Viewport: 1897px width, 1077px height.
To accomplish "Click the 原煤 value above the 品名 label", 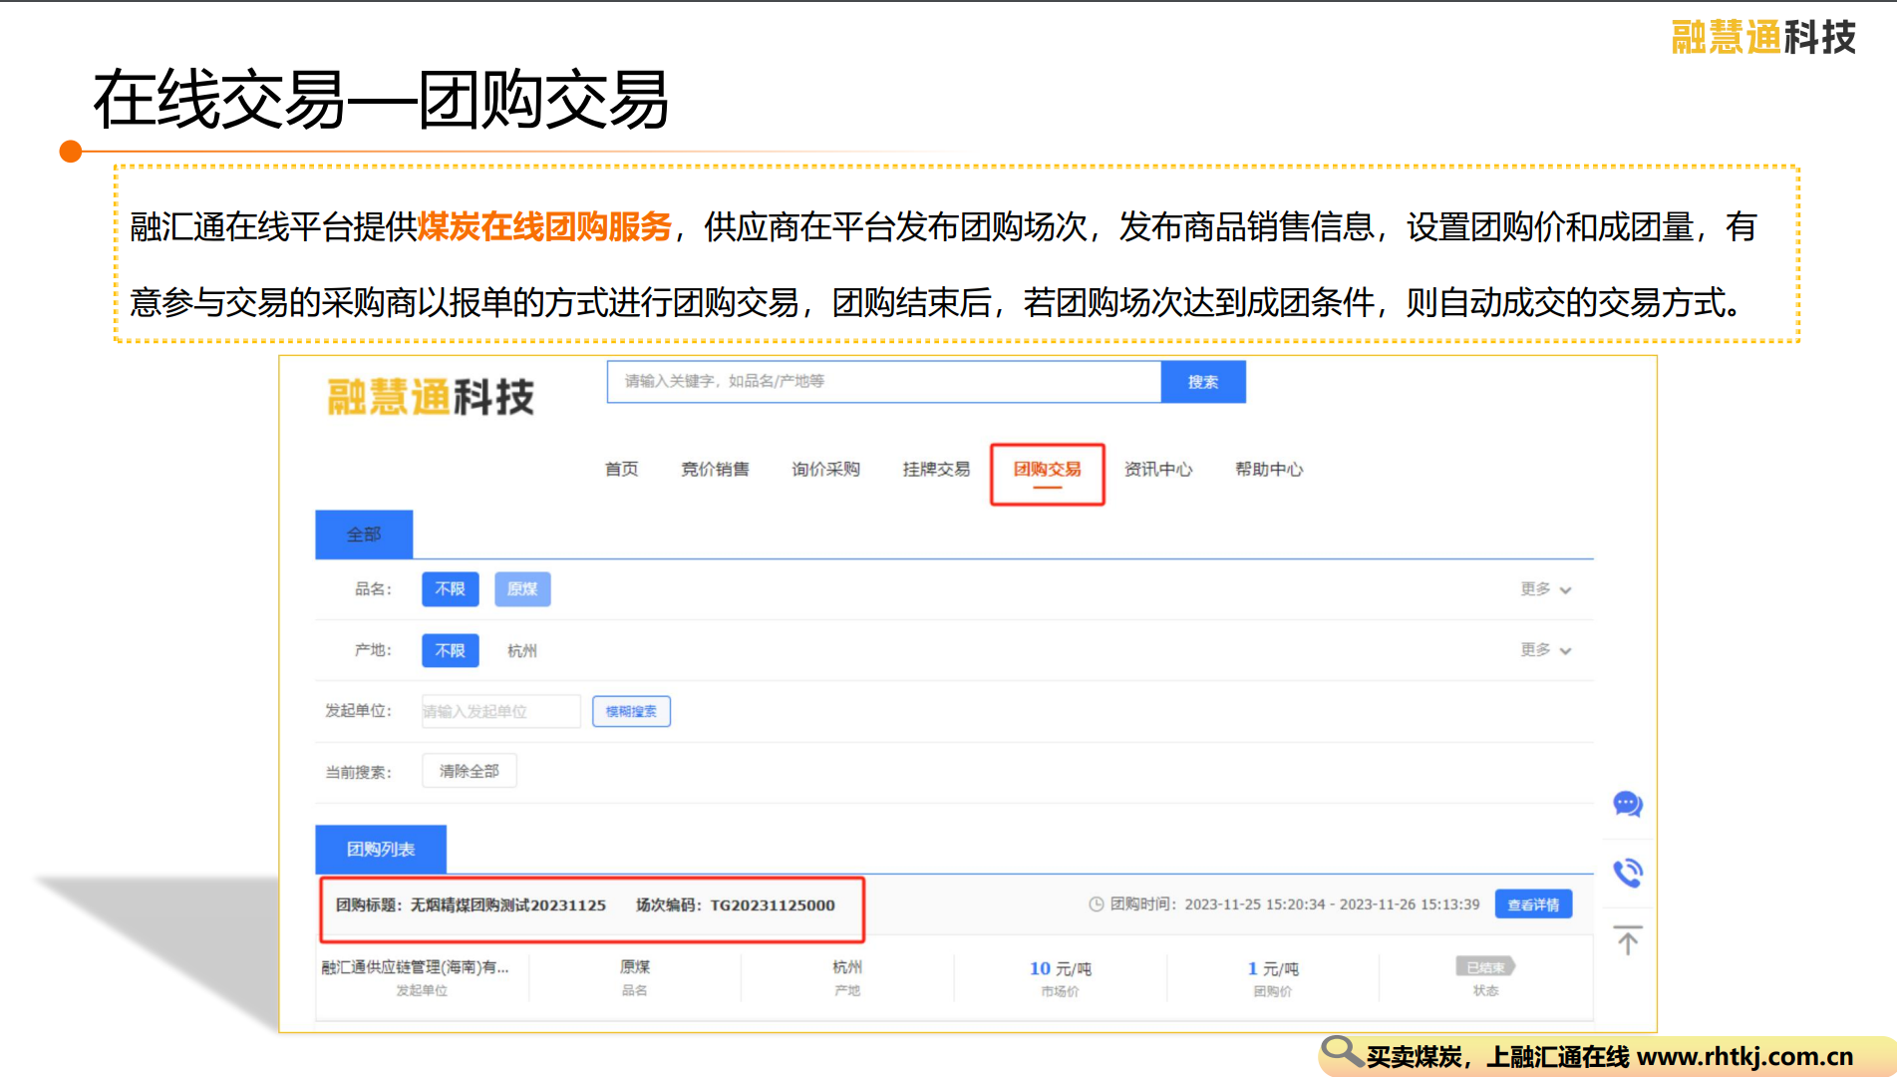I will point(635,966).
